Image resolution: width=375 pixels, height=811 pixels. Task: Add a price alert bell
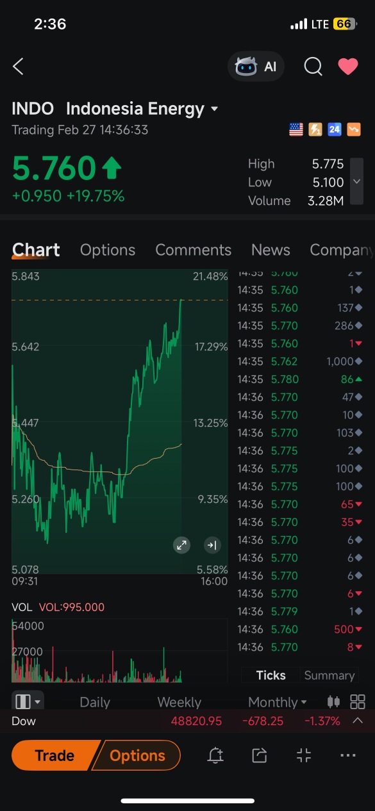coord(215,756)
